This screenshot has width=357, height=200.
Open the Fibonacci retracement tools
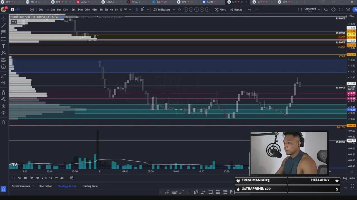[3, 32]
